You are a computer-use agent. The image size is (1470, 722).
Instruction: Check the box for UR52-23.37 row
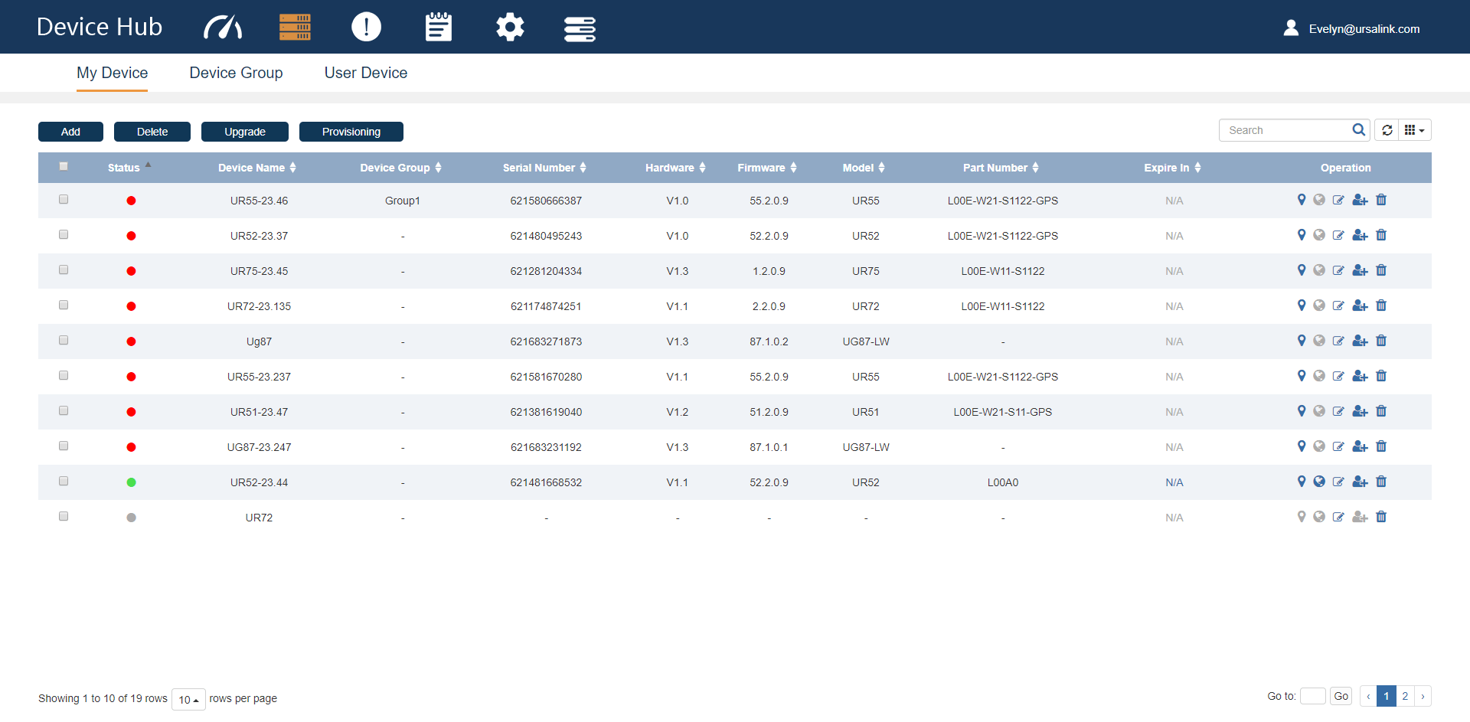[64, 235]
